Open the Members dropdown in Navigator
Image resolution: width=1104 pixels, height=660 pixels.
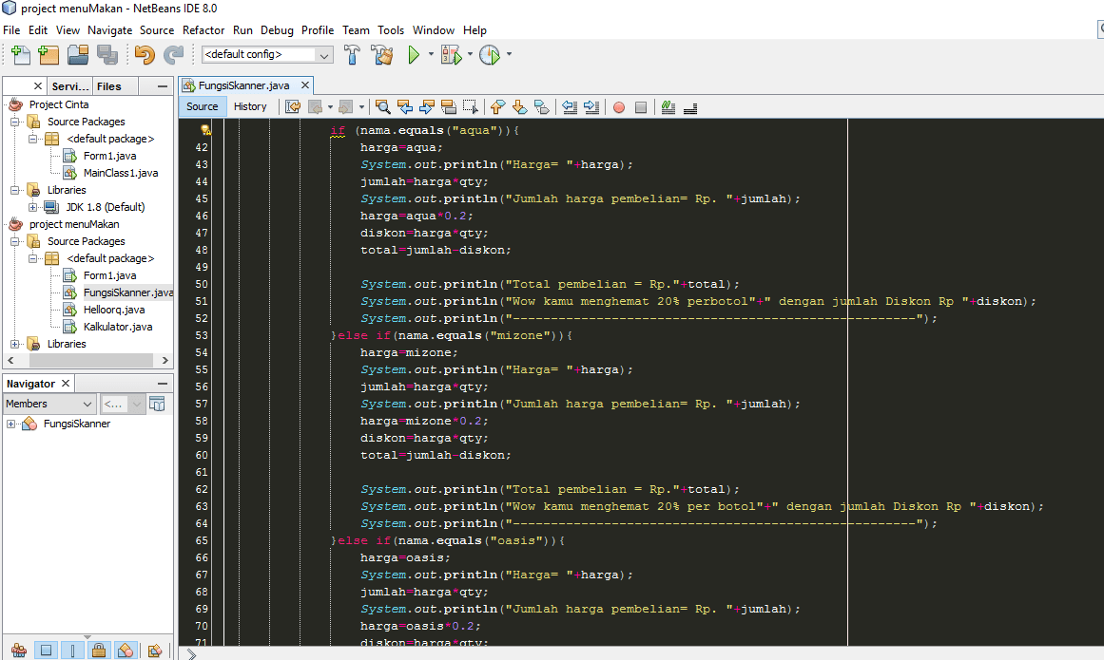(x=49, y=404)
